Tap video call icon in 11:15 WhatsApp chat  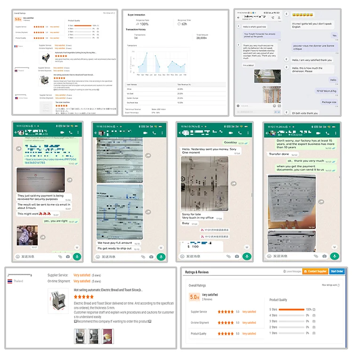(145, 133)
